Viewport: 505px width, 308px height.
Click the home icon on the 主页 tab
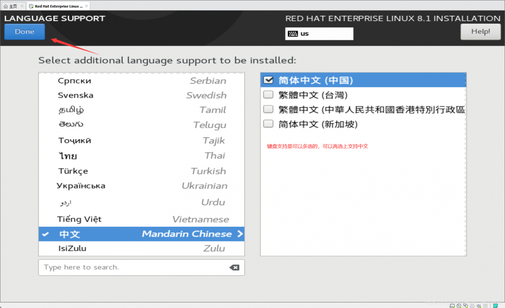pos(6,6)
